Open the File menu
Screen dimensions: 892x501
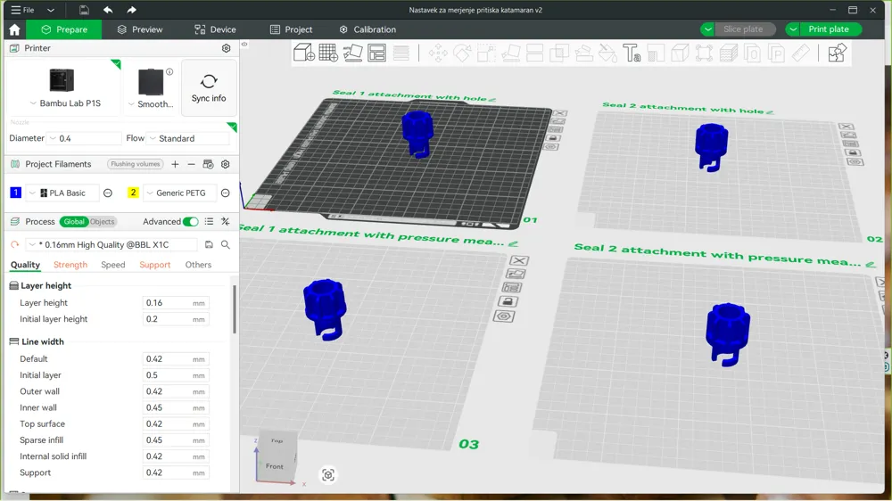point(23,10)
